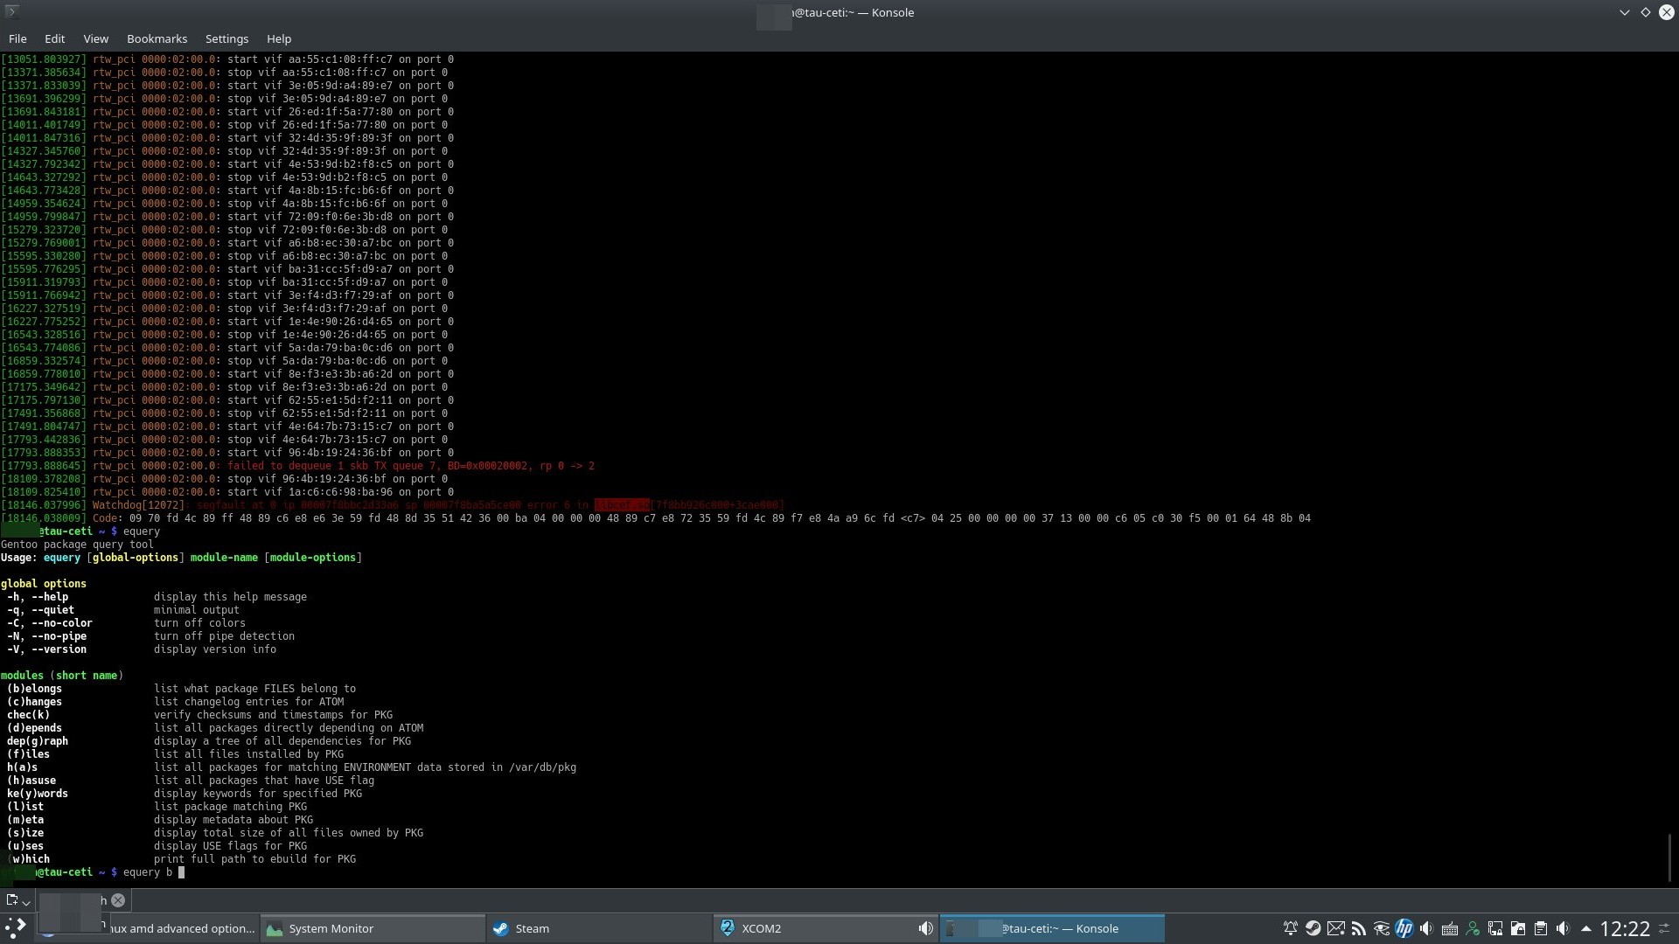1679x944 pixels.
Task: Close the Konsole terminal tab
Action: click(118, 900)
